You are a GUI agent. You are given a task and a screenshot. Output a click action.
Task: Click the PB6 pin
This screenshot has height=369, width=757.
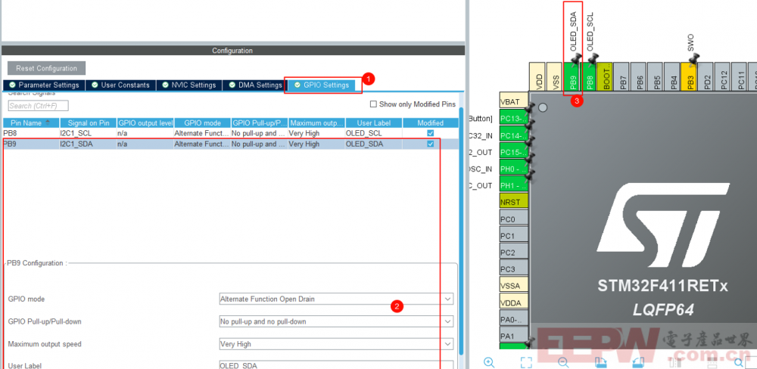(639, 76)
